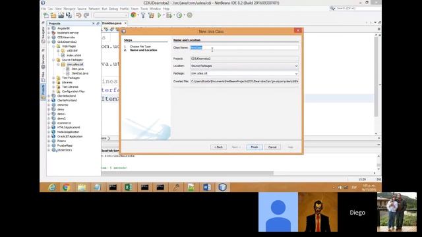Image resolution: width=422 pixels, height=237 pixels.
Task: Click the output panel horizontal scrollbar
Action: 187,173
